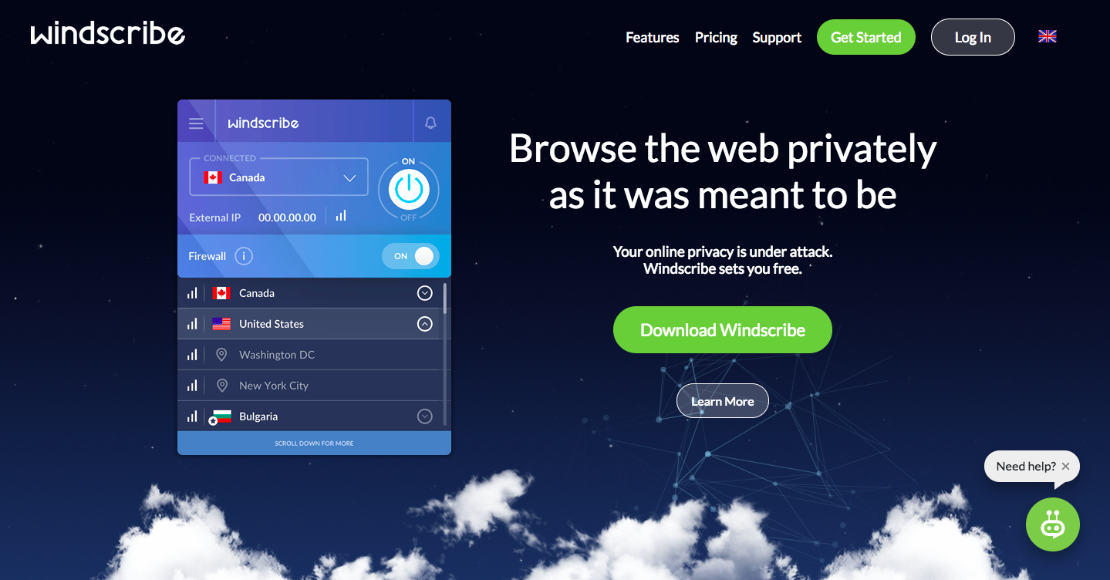Open the connected Canada location dropdown
This screenshot has height=580, width=1110.
click(x=278, y=177)
